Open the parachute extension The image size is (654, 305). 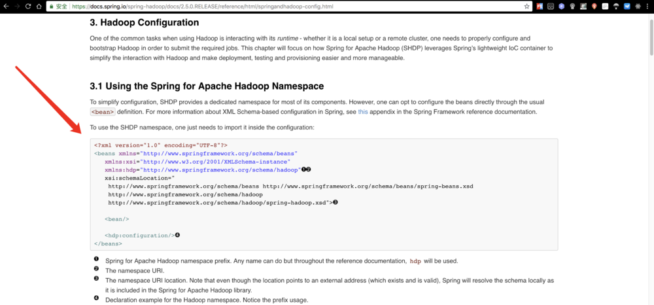coord(616,6)
